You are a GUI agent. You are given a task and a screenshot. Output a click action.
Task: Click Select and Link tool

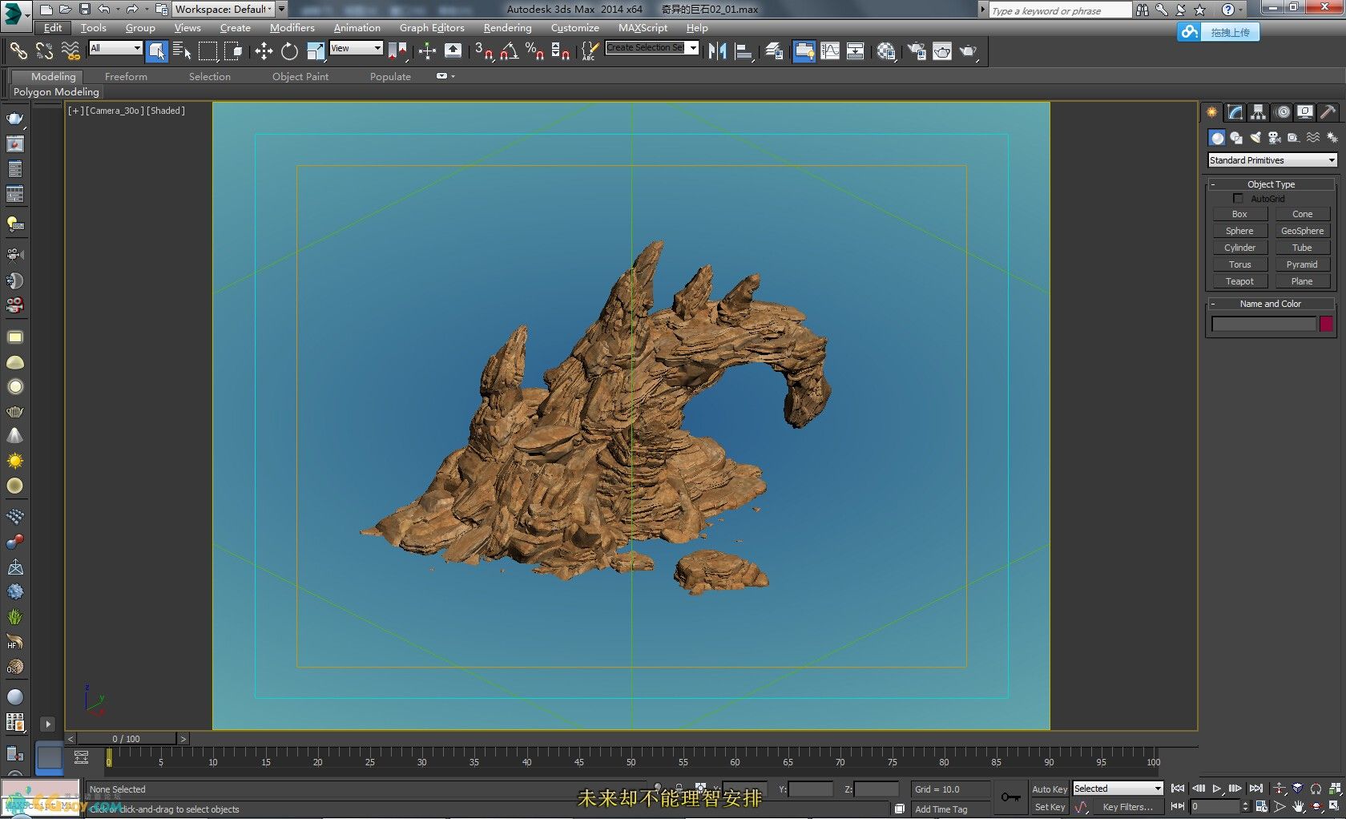(x=18, y=51)
